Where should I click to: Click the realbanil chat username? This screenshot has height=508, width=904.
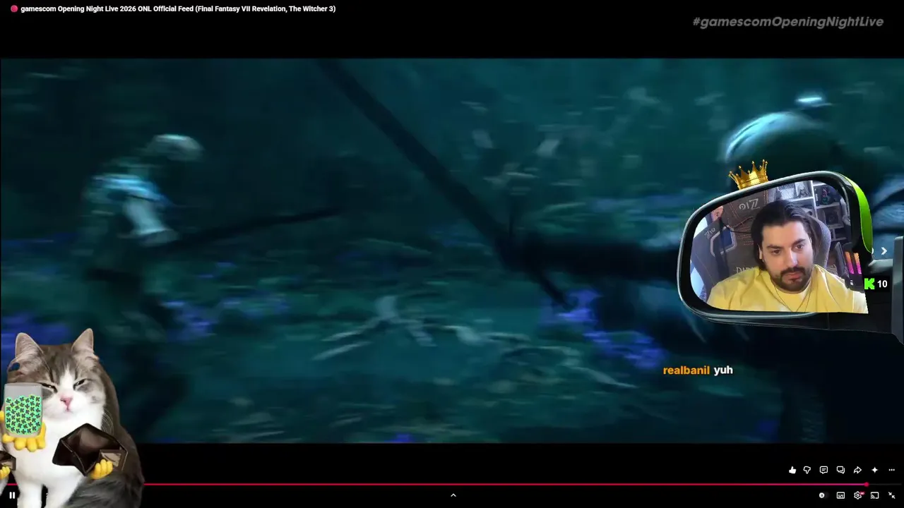coord(686,370)
